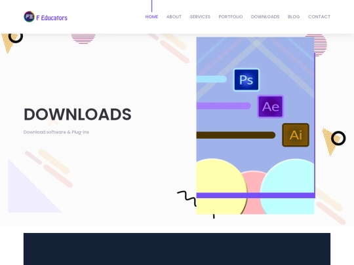Open the Downloads nav link

click(x=265, y=16)
